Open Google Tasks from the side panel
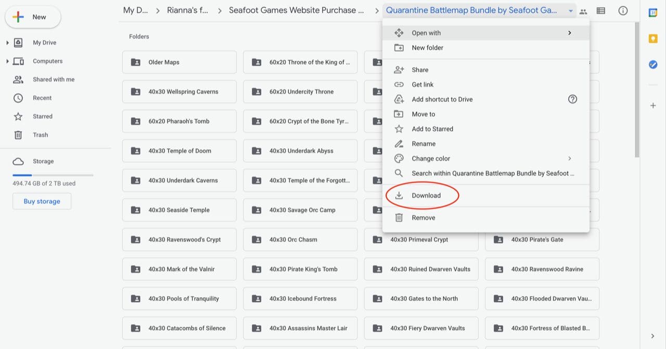Viewport: 666px width, 349px height. [653, 64]
